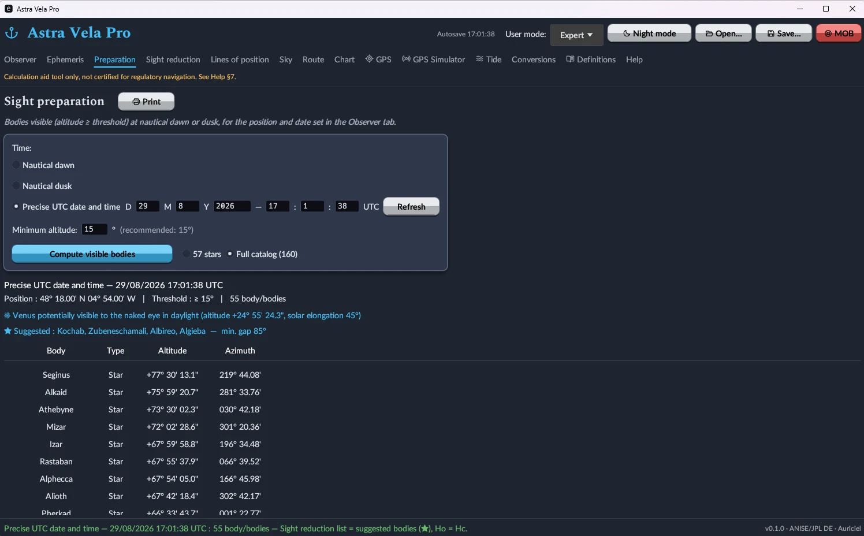Viewport: 864px width, 536px height.
Task: Click the Save... button
Action: click(784, 33)
